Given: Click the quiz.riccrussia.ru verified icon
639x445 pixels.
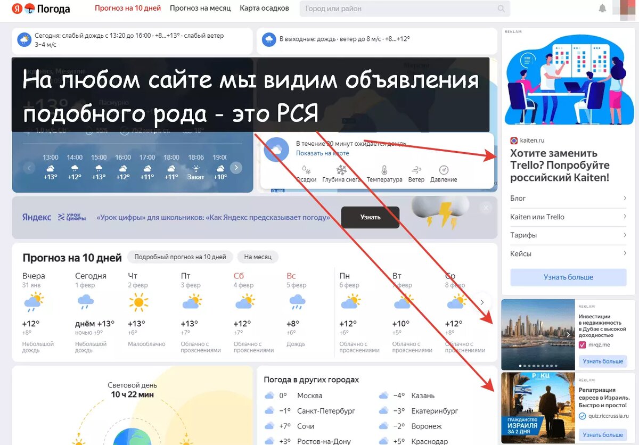Looking at the screenshot, I should pyautogui.click(x=582, y=416).
